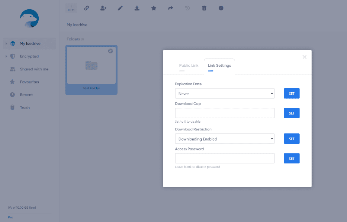Click inside the Download Cap input field
The image size is (347, 222).
pyautogui.click(x=225, y=113)
